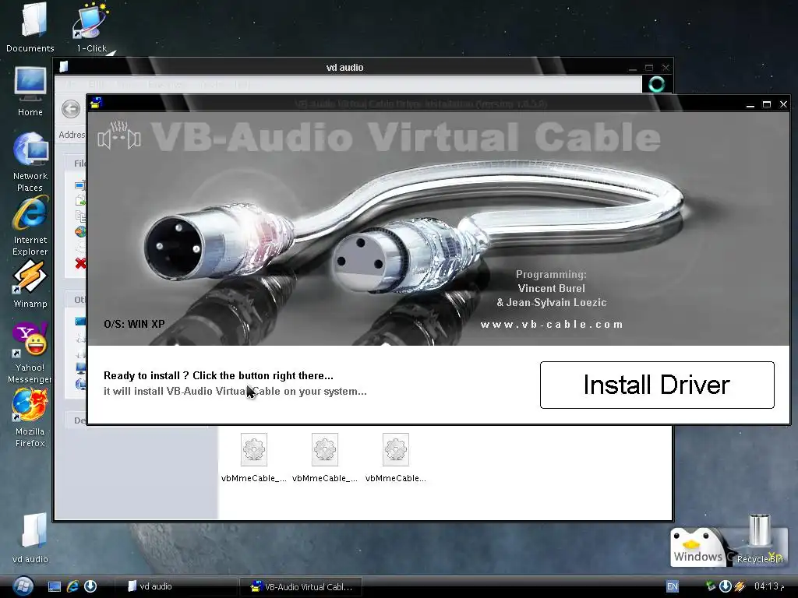Click Show Desktop in quick launch

[x=55, y=586]
